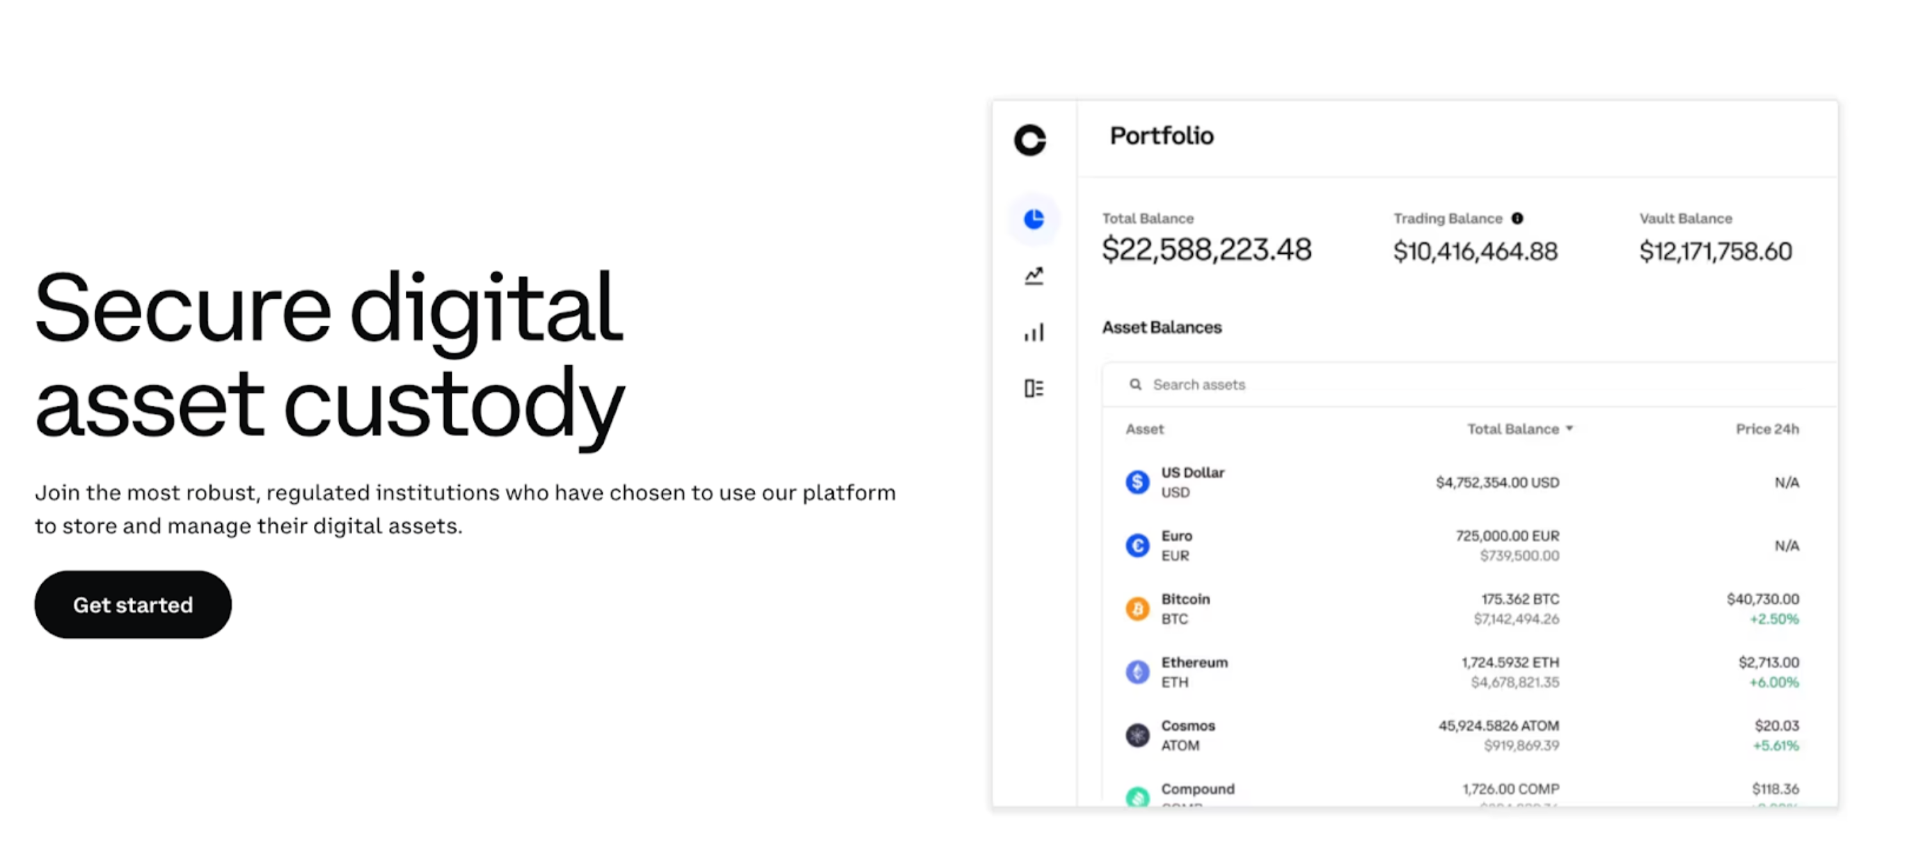
Task: Click the $10,416,464.88 trading balance value
Action: pyautogui.click(x=1475, y=252)
